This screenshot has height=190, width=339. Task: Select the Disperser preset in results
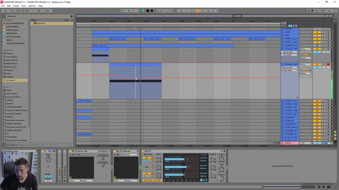pyautogui.click(x=52, y=23)
